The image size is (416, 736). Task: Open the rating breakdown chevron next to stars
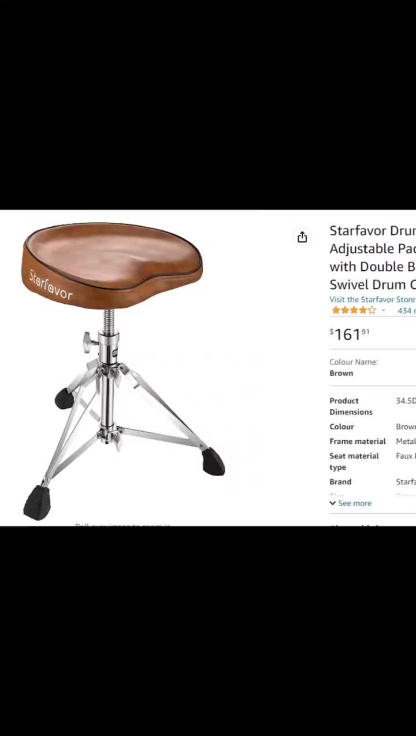[383, 311]
